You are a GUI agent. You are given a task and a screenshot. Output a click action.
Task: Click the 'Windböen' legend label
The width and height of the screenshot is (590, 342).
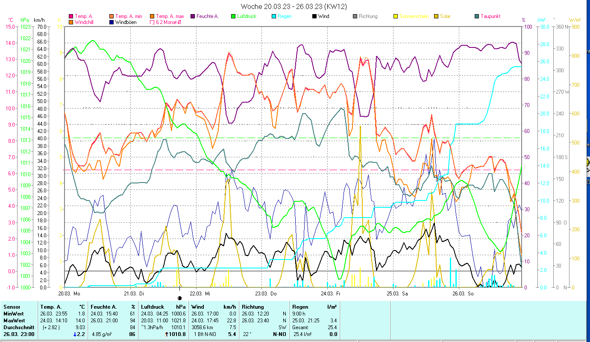126,22
